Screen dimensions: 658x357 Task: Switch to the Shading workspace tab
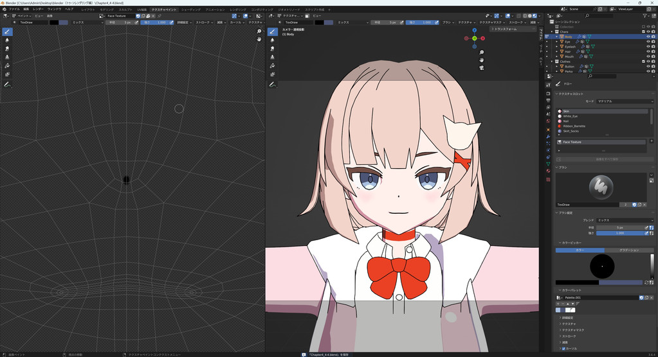click(190, 10)
